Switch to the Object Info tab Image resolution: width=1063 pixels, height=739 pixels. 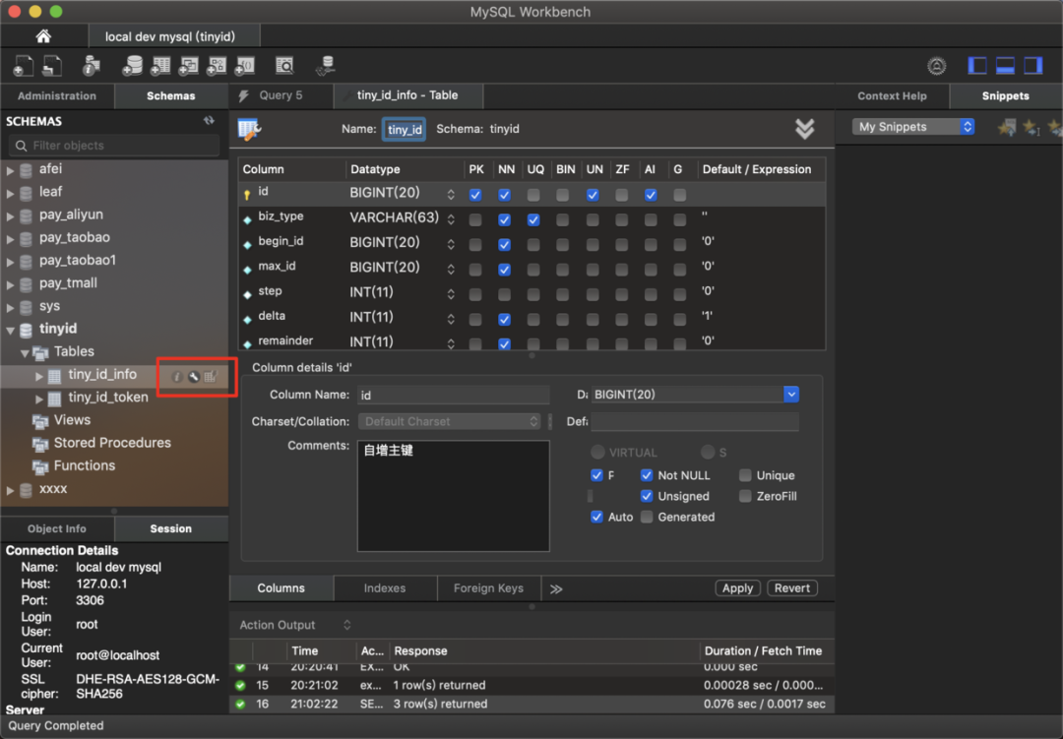click(x=57, y=528)
